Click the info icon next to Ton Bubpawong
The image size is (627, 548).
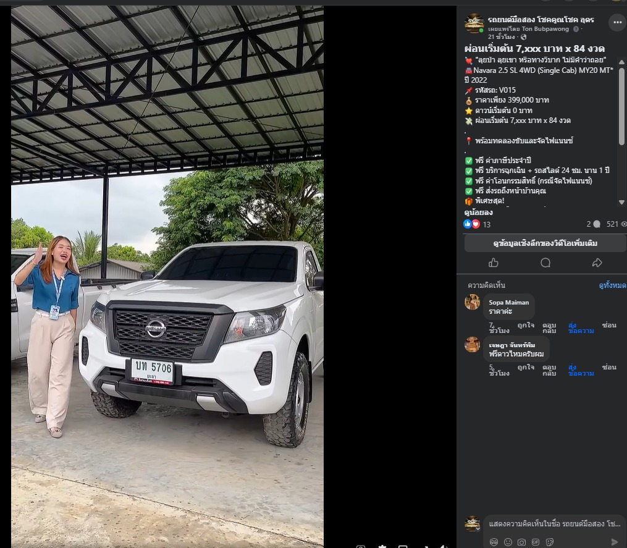(576, 29)
